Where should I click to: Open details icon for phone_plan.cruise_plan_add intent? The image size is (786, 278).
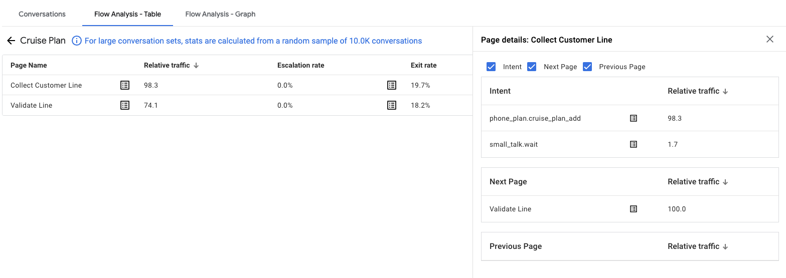tap(634, 118)
